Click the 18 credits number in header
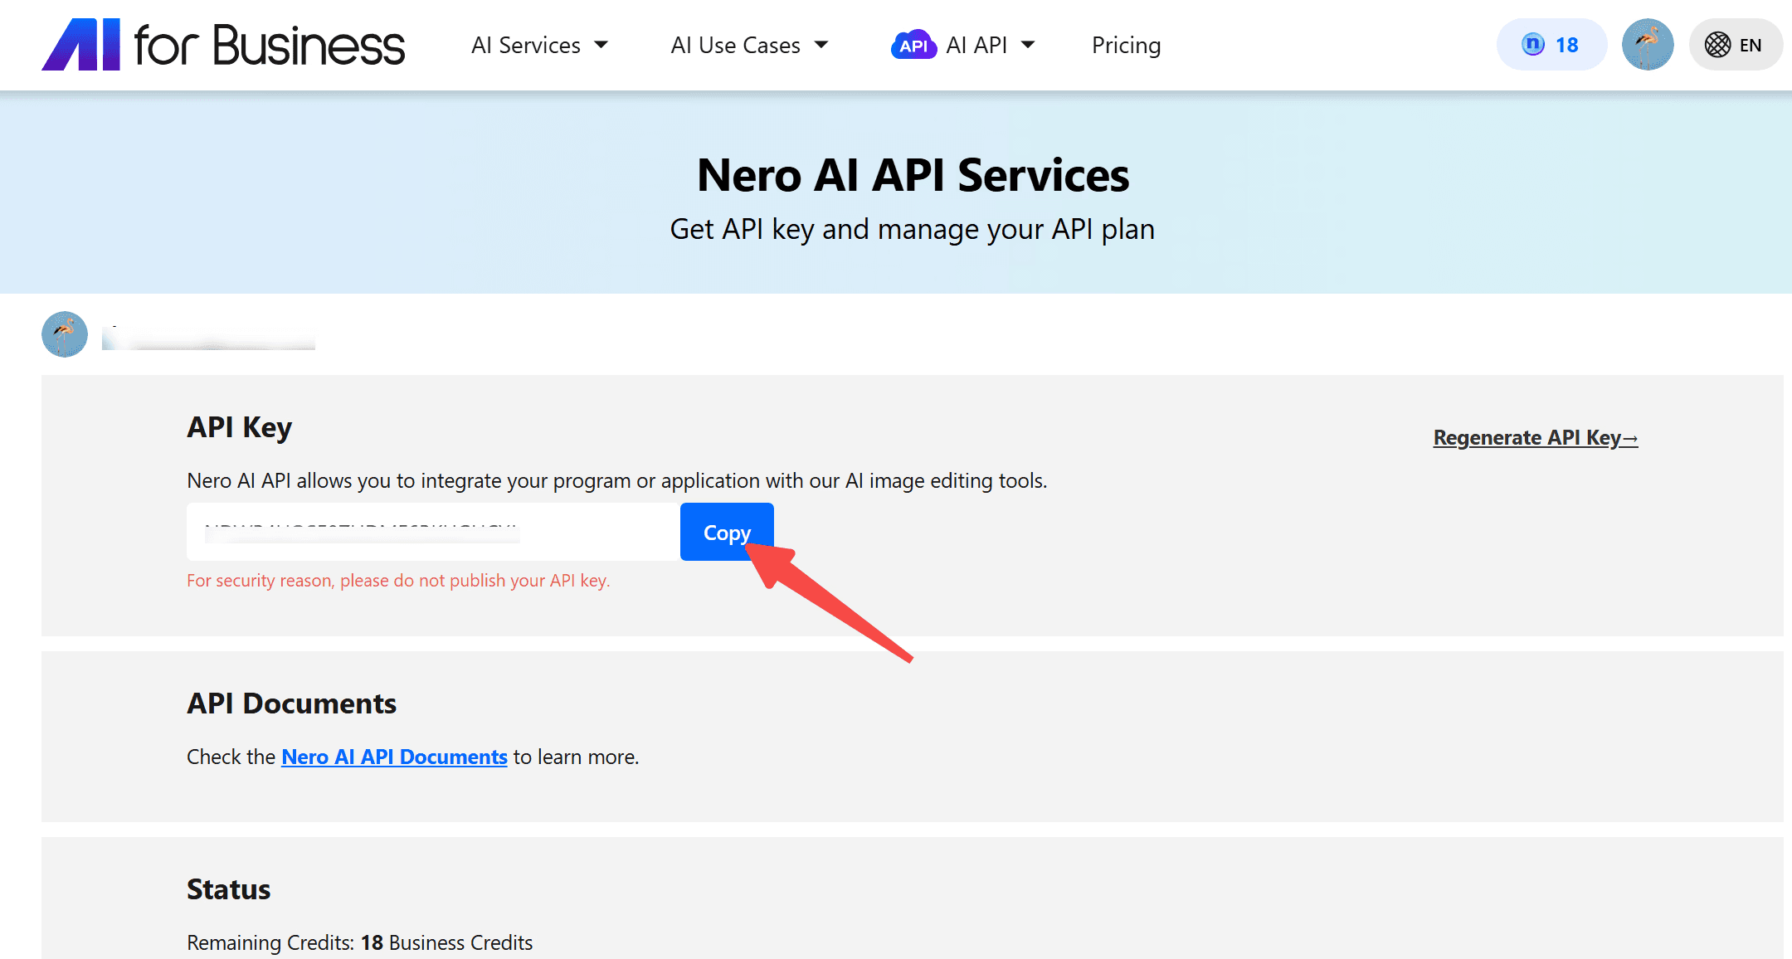The height and width of the screenshot is (959, 1792). coord(1566,45)
